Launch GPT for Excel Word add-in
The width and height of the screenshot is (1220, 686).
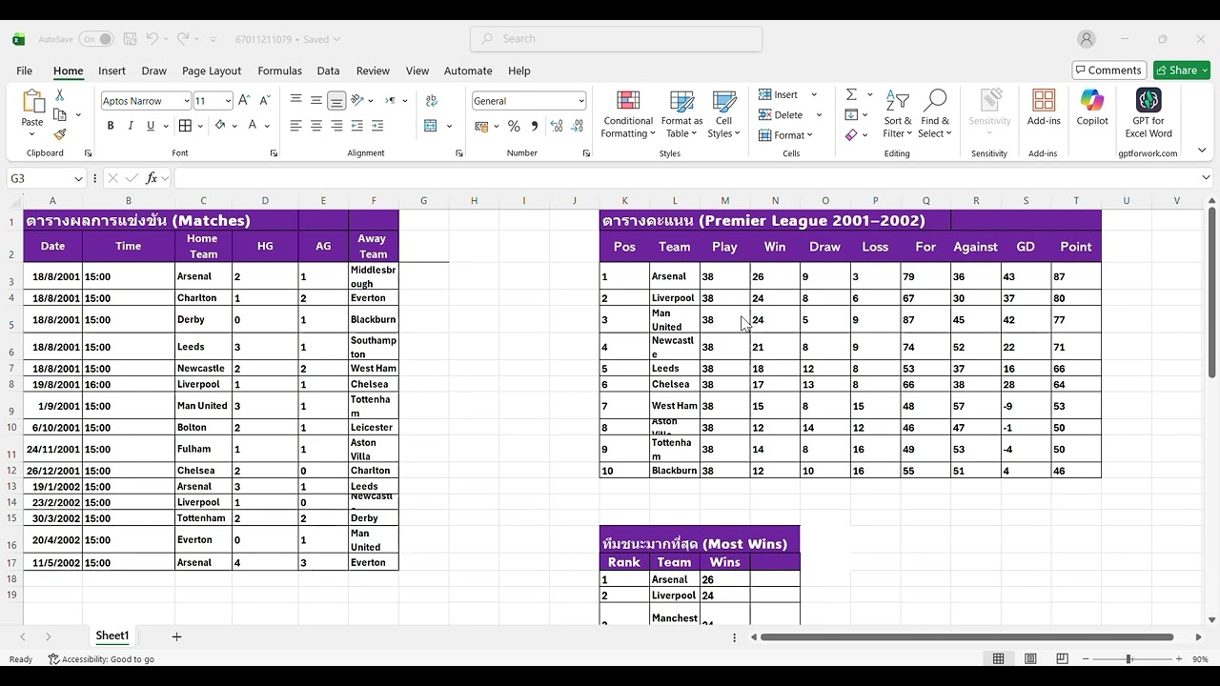tap(1149, 113)
